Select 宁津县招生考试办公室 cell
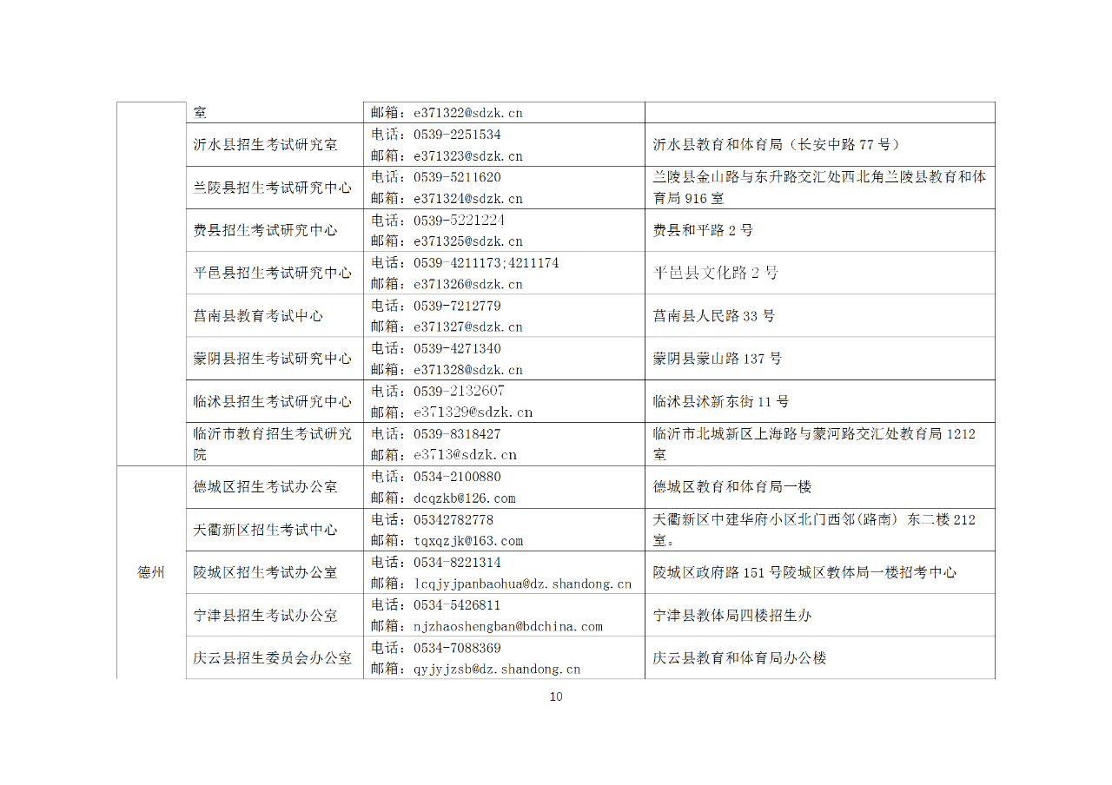This screenshot has height=785, width=1112. (x=275, y=615)
